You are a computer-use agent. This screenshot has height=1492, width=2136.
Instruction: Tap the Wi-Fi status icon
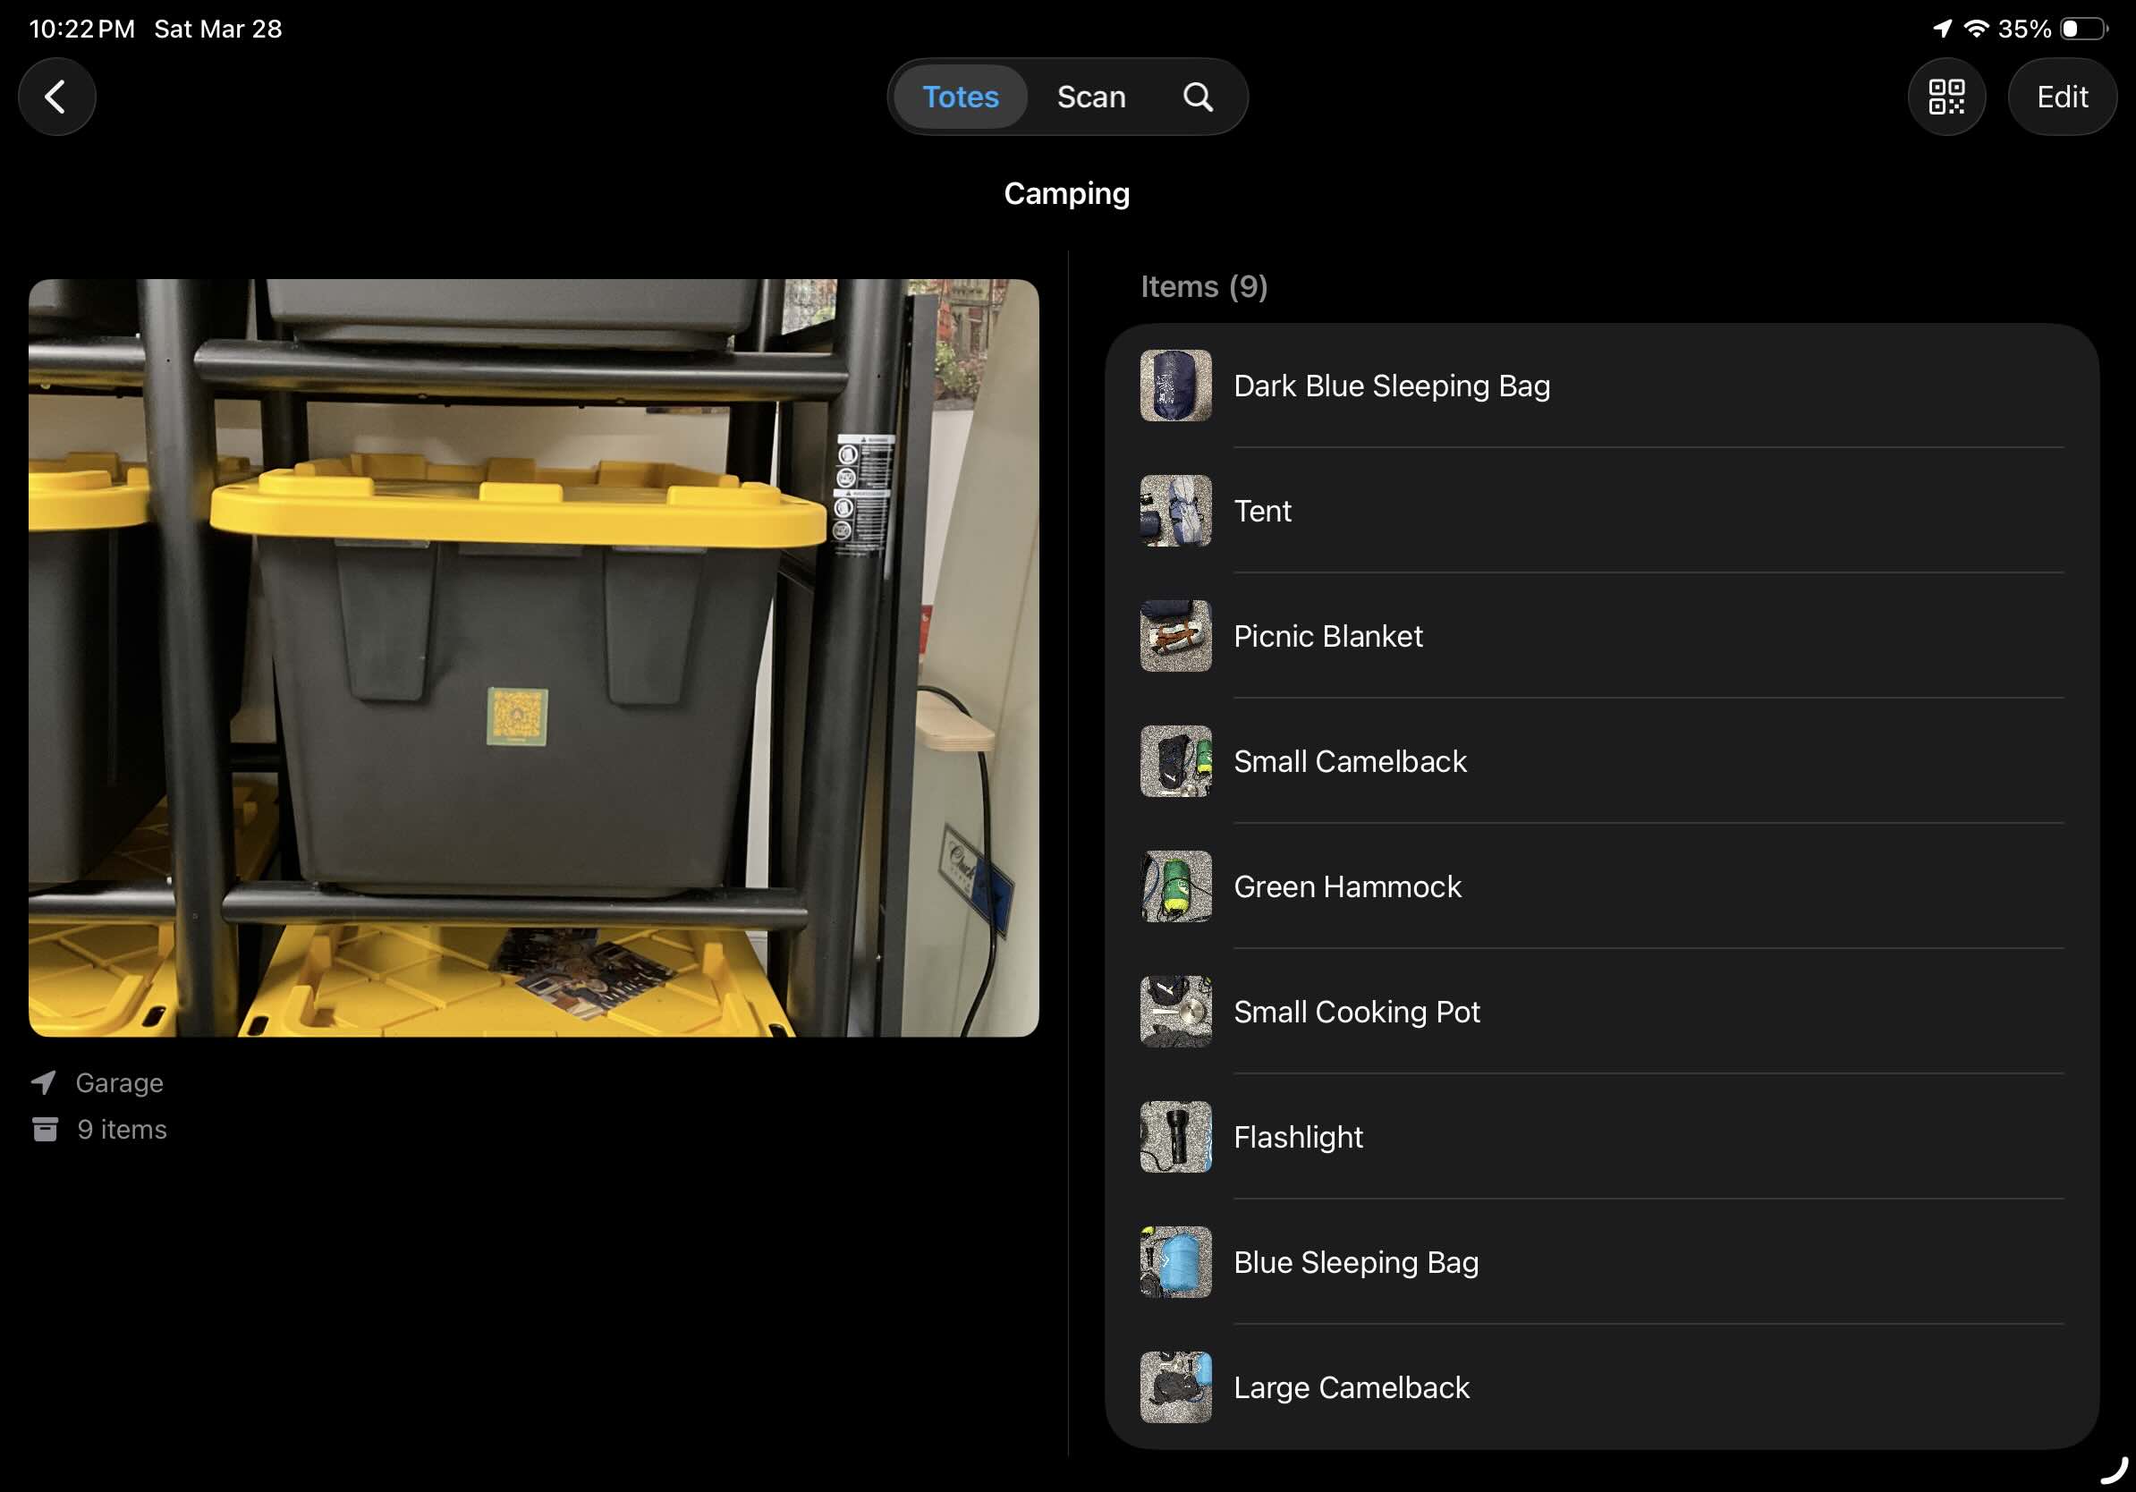[x=1976, y=29]
